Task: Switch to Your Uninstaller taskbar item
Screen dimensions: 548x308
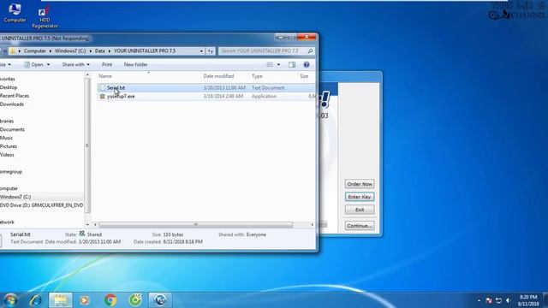Action: (x=160, y=300)
